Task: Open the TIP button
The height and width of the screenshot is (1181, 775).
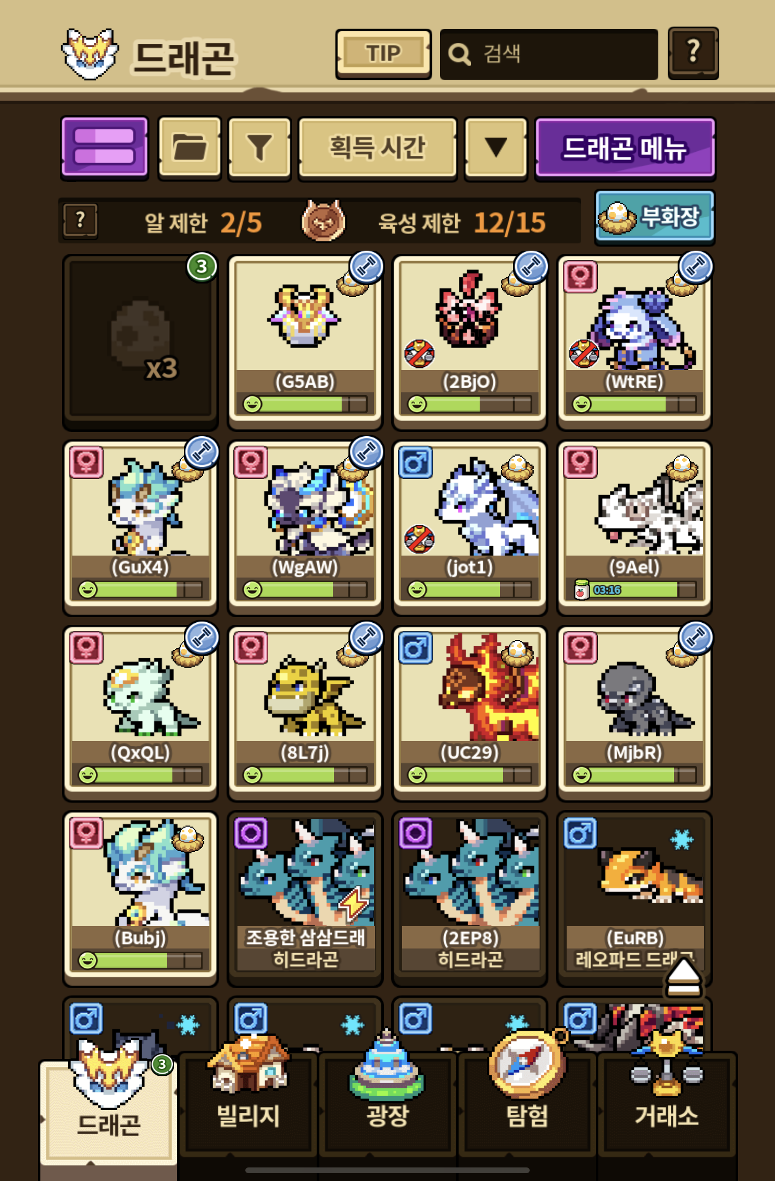Action: 383,53
